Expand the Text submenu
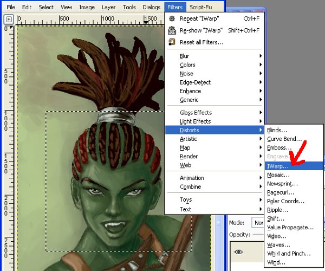This screenshot has width=325, height=271. click(x=214, y=209)
